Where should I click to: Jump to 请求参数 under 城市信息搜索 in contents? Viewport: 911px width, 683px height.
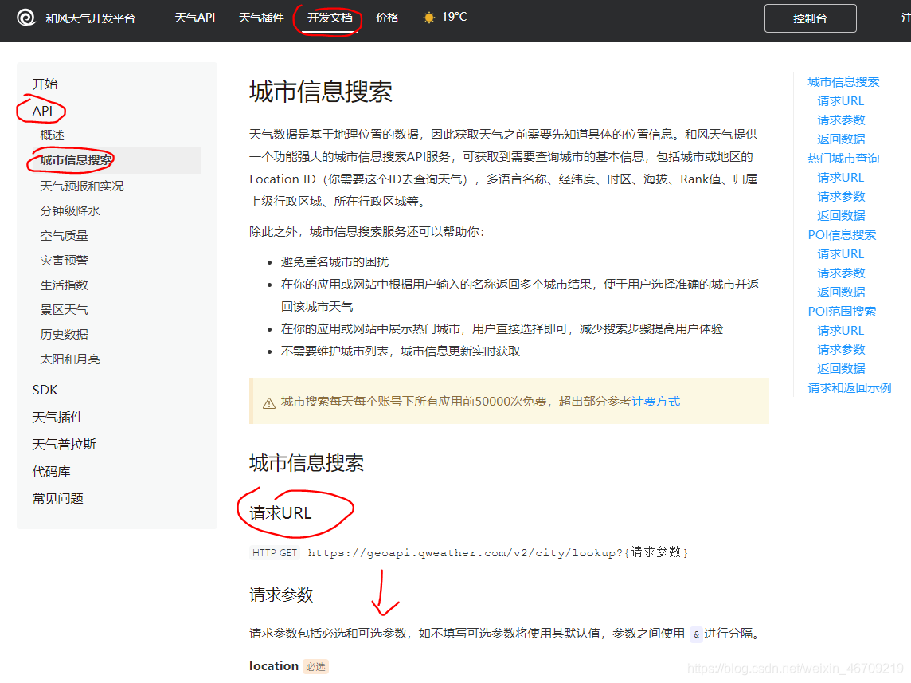841,120
